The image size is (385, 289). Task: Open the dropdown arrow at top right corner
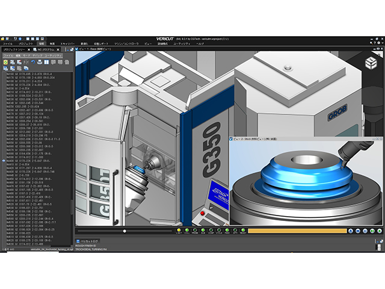click(383, 43)
